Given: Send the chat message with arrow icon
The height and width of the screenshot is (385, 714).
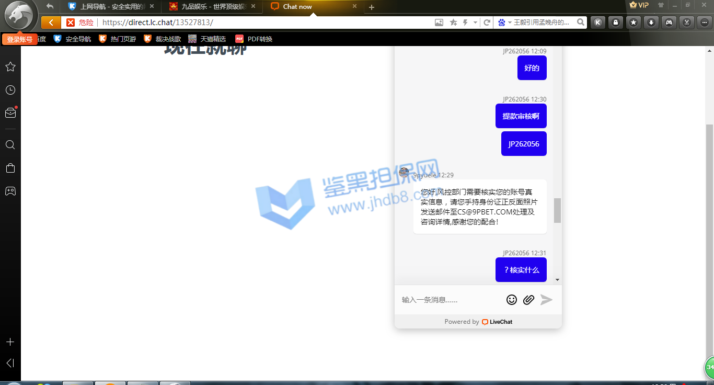Looking at the screenshot, I should point(546,299).
